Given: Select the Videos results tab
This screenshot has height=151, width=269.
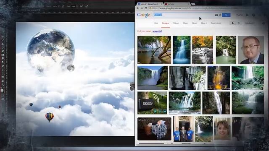Looking at the screenshot, I should coord(176,23).
